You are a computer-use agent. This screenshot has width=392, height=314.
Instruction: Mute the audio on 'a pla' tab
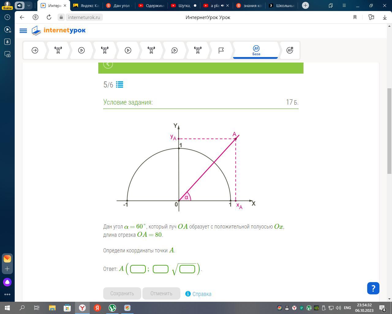pos(222,6)
